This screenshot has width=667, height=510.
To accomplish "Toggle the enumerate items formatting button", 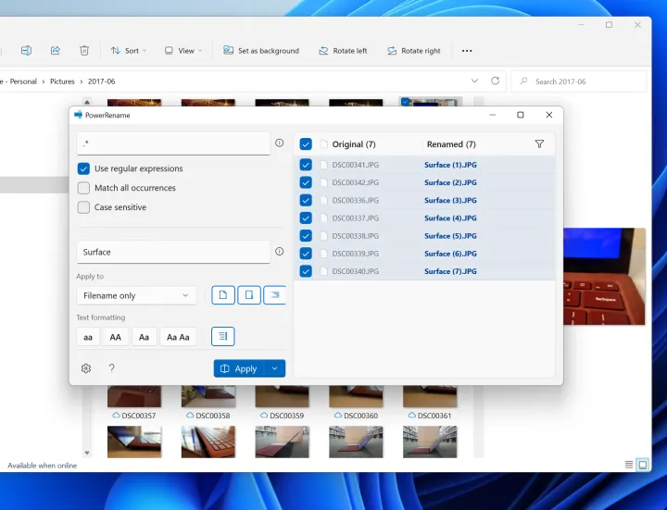I will point(222,337).
